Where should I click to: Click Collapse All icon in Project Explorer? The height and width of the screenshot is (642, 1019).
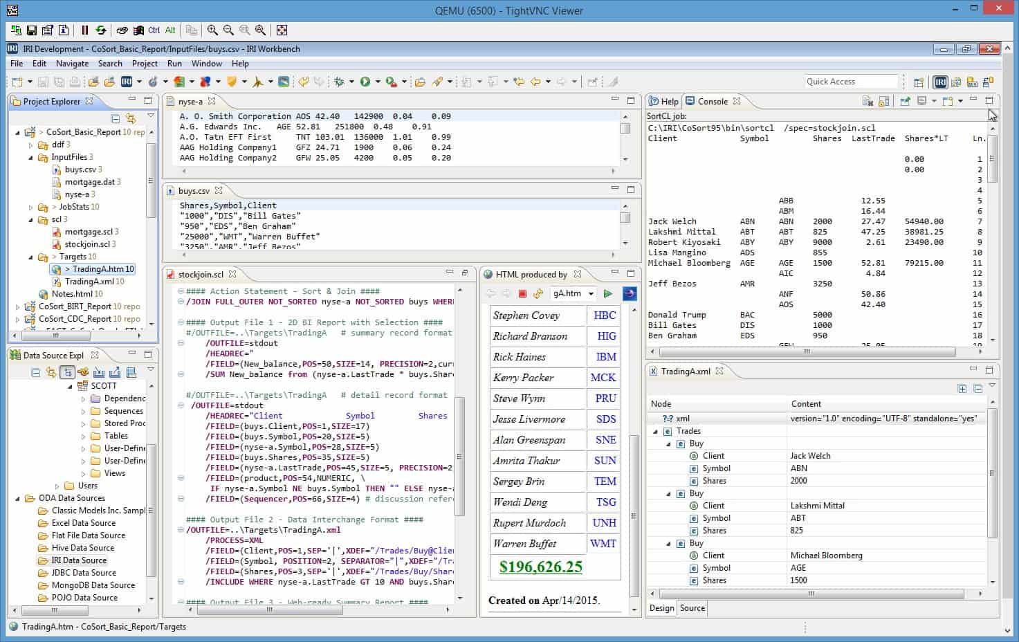point(116,119)
